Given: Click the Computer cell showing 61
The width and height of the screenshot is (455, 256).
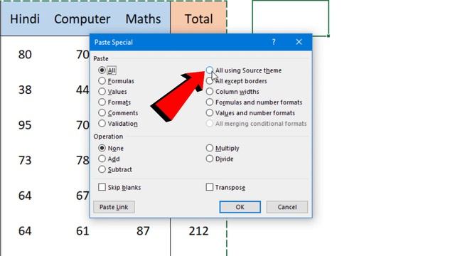Looking at the screenshot, I should (x=82, y=231).
